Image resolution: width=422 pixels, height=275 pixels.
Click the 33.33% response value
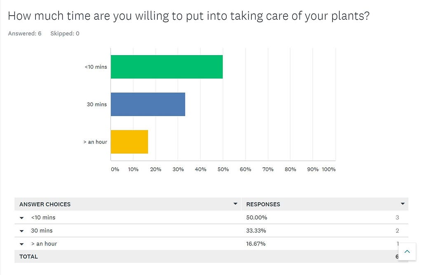tap(256, 231)
